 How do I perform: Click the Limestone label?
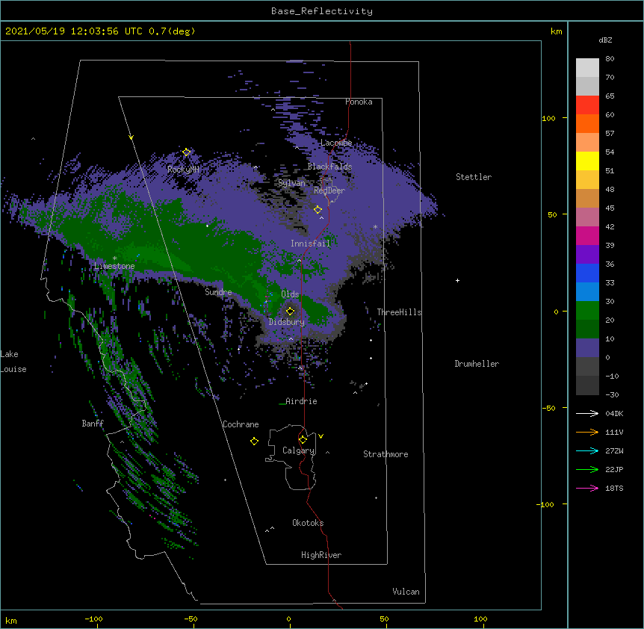pyautogui.click(x=114, y=266)
